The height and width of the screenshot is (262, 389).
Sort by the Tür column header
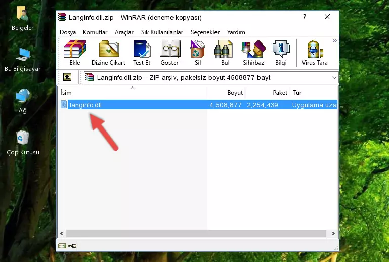tap(314, 93)
